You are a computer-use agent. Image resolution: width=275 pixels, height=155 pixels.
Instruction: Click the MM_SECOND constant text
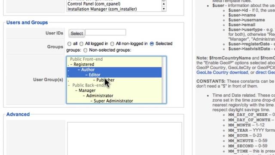pos(241,146)
